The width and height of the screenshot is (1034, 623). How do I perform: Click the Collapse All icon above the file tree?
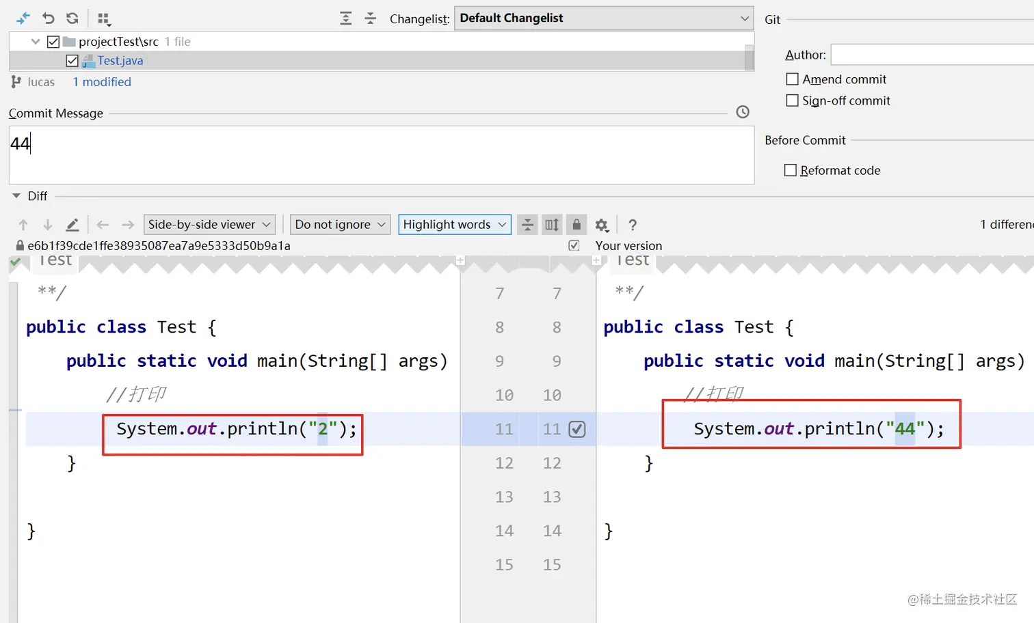click(x=371, y=18)
